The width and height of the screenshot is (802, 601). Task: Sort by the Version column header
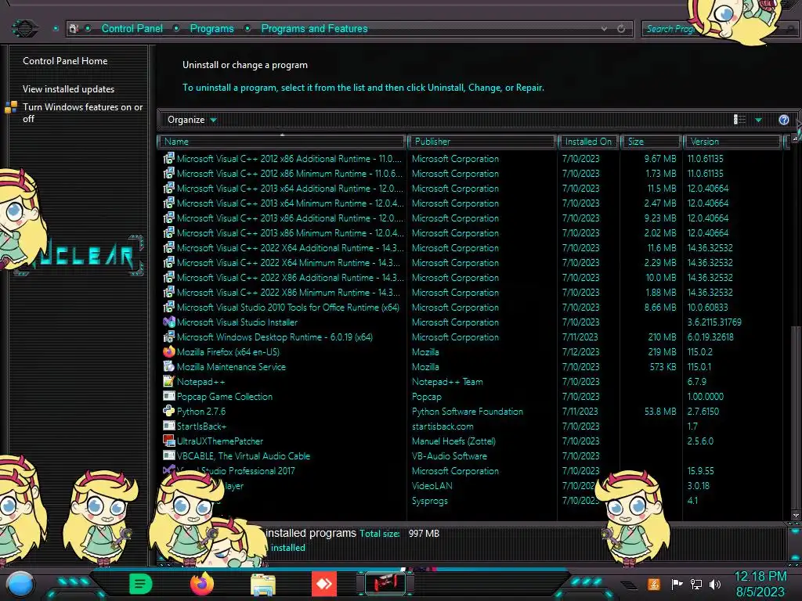click(732, 142)
